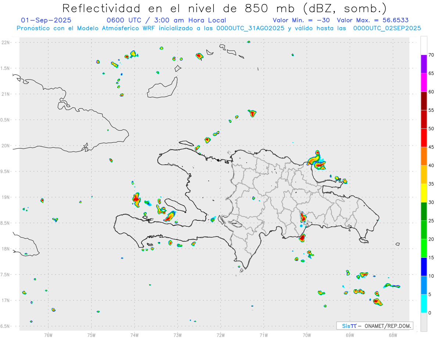Click the colorbar value label "25"
The image size is (441, 340).
click(x=431, y=221)
